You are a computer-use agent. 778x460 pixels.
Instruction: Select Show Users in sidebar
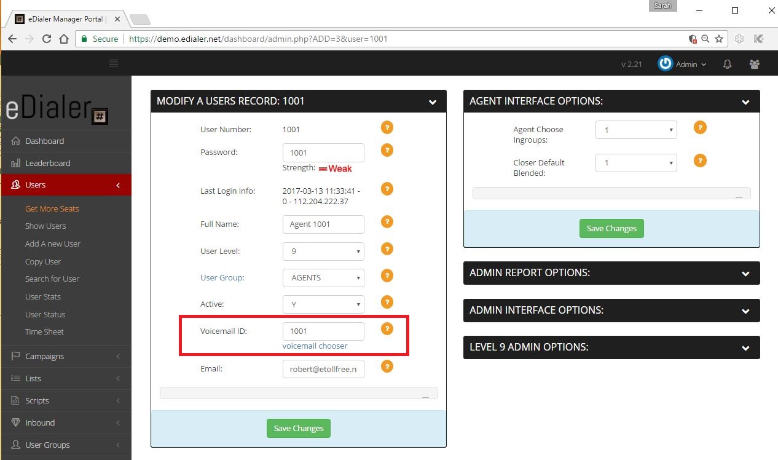tap(45, 226)
